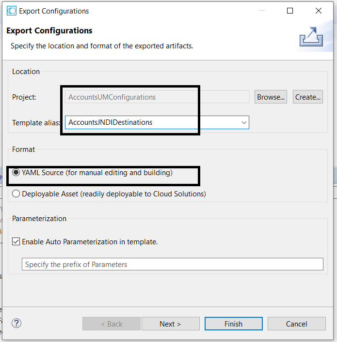Focus the parameters prefix input field
Viewport: 337px width, 342px height.
(173, 264)
